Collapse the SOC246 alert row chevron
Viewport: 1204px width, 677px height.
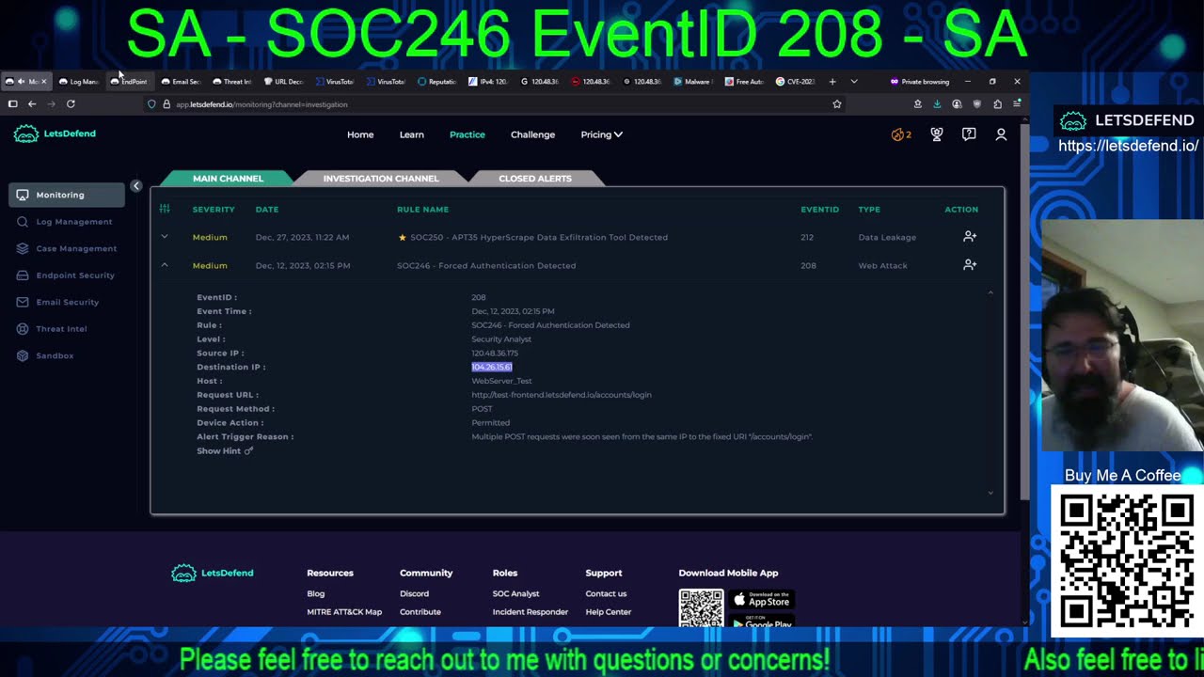165,265
